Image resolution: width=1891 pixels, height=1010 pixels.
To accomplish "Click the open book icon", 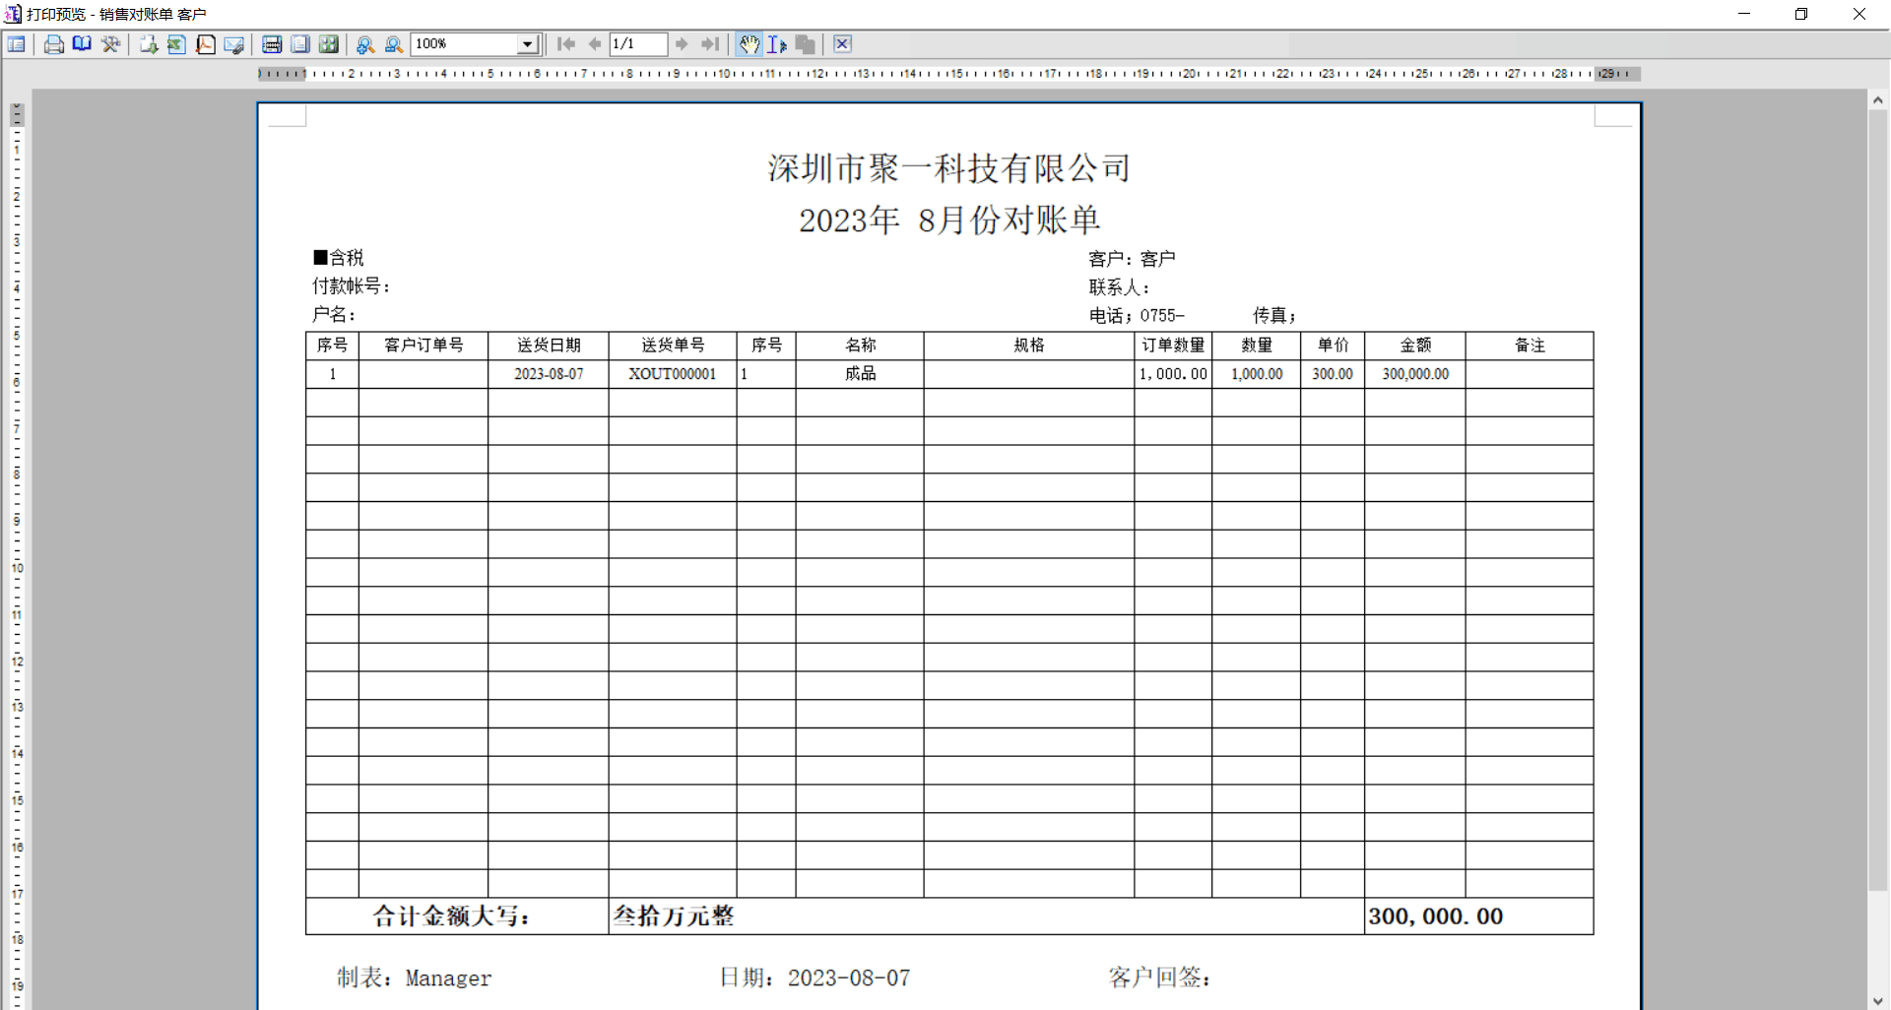I will coord(82,44).
